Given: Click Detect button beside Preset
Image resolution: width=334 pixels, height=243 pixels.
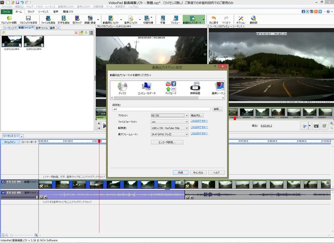Looking at the screenshot, I should [x=197, y=115].
